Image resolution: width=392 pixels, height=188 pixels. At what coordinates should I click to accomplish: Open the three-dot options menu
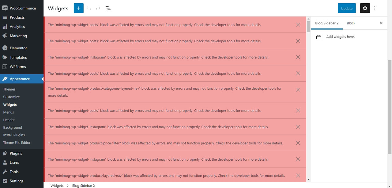tap(375, 8)
